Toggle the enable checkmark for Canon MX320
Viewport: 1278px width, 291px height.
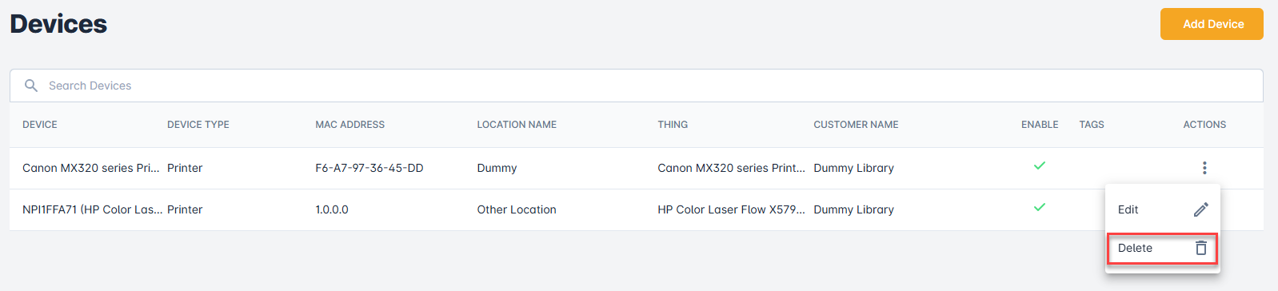pos(1040,166)
